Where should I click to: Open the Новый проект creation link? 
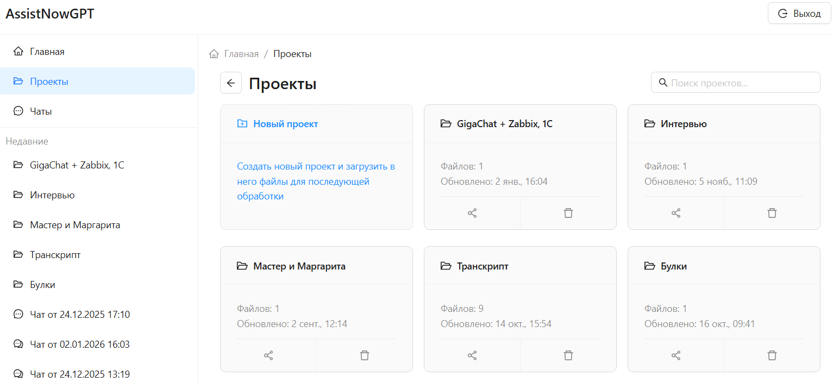[x=285, y=123]
